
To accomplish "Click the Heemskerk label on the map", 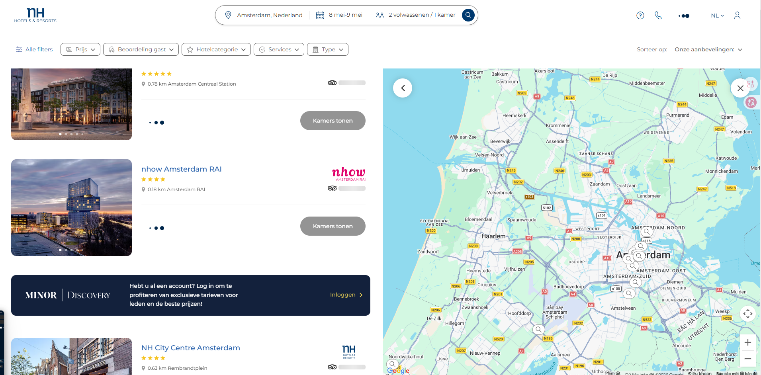I will click(515, 115).
